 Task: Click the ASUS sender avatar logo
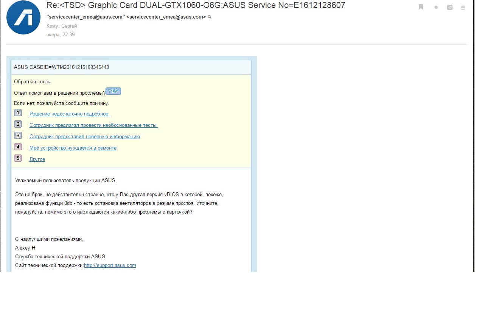[x=23, y=17]
